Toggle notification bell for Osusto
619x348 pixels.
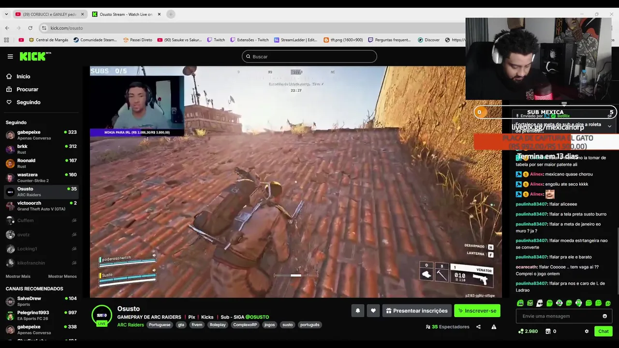(357, 311)
